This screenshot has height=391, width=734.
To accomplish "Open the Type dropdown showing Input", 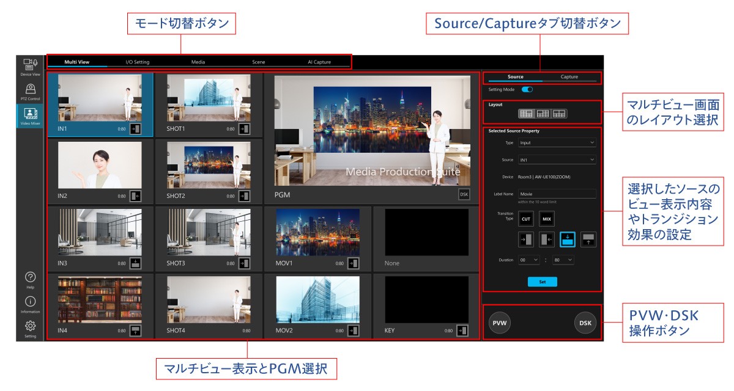I will tap(557, 142).
